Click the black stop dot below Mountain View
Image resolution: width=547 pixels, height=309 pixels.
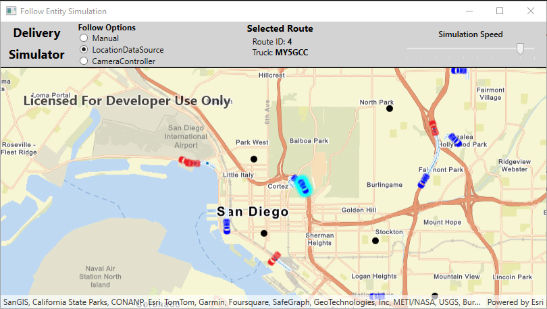point(435,296)
